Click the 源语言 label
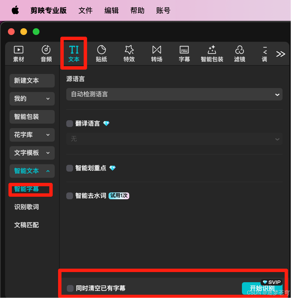The height and width of the screenshot is (298, 291). 75,79
